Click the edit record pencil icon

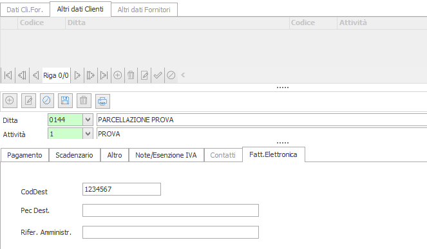tap(28, 100)
